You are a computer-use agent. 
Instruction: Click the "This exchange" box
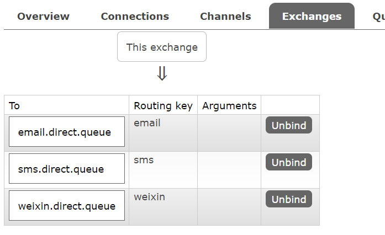pyautogui.click(x=162, y=47)
